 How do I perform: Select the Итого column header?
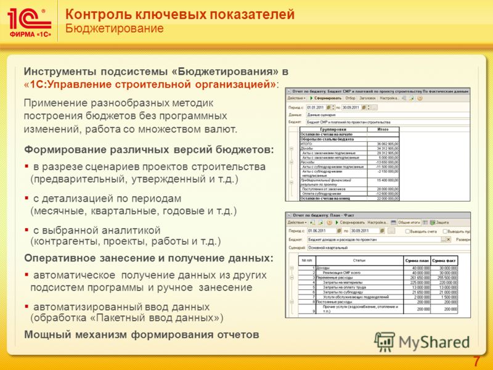click(383, 129)
